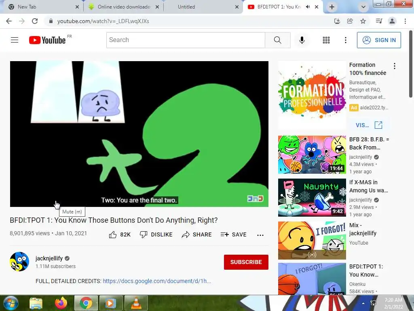Click the network icon in system tray

tap(373, 303)
